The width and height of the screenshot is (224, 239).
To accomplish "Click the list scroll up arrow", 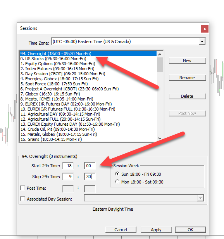I will coord(160,54).
